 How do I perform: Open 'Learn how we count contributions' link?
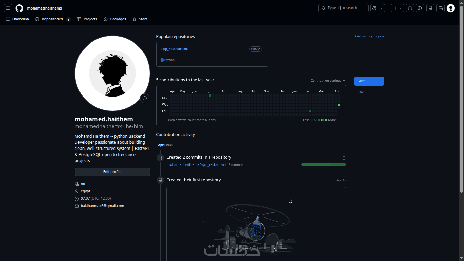pyautogui.click(x=191, y=120)
